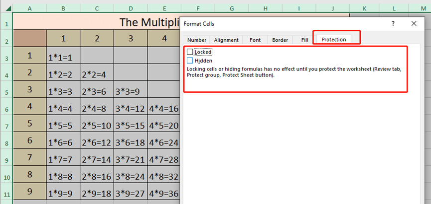Select cell containing 2*6=12

(97, 140)
